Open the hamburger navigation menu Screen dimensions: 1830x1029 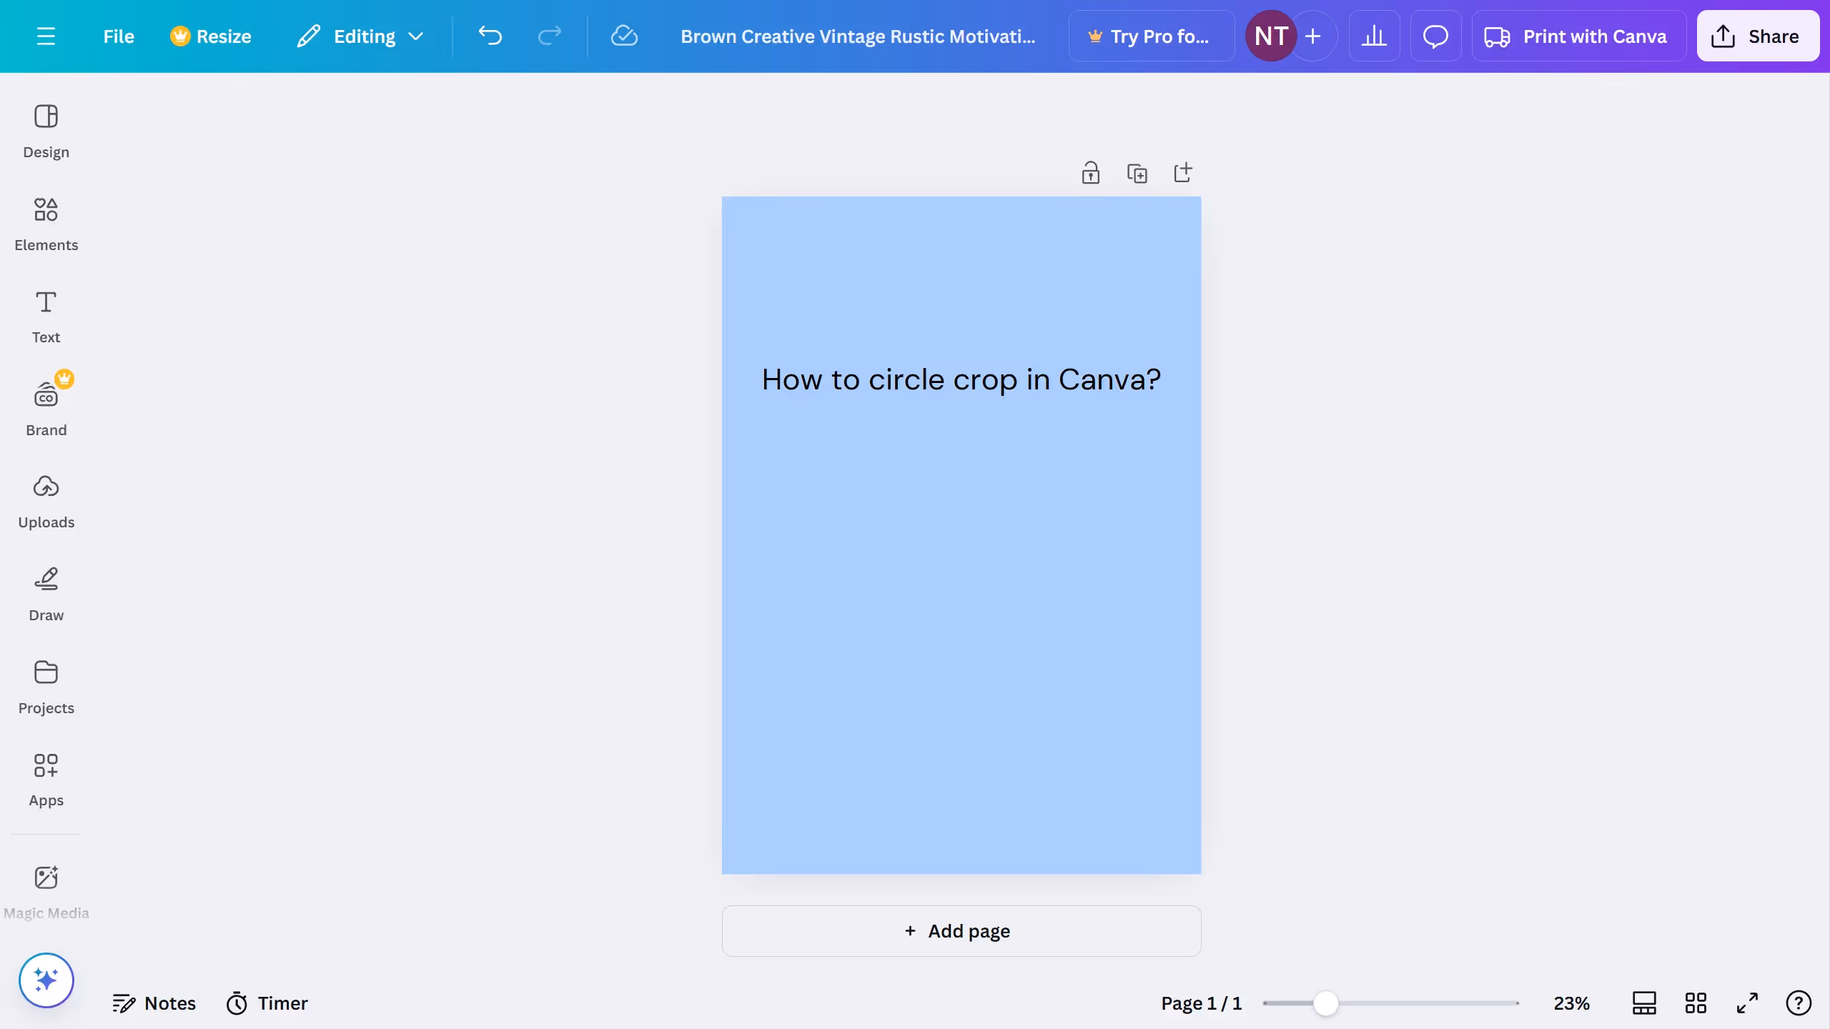pos(47,36)
